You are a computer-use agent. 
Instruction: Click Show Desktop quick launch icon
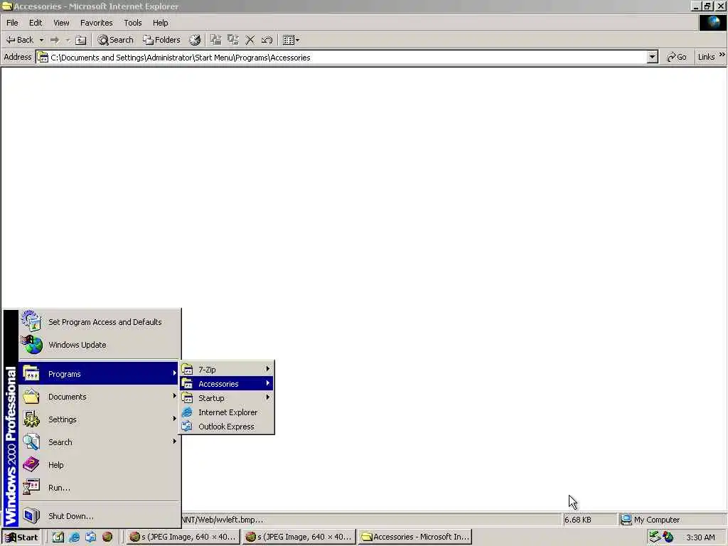coord(58,537)
